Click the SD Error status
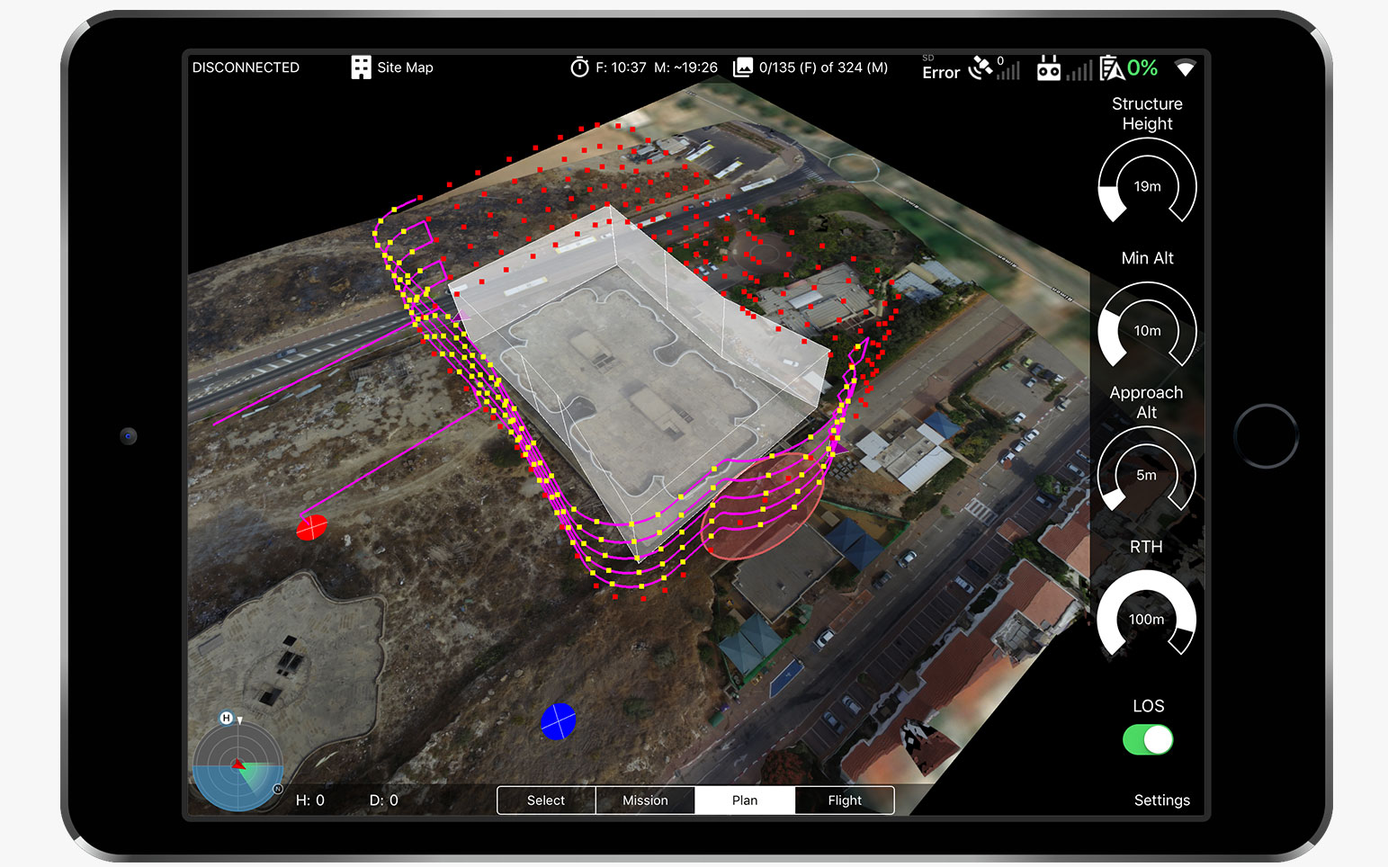The width and height of the screenshot is (1388, 867). tap(940, 68)
